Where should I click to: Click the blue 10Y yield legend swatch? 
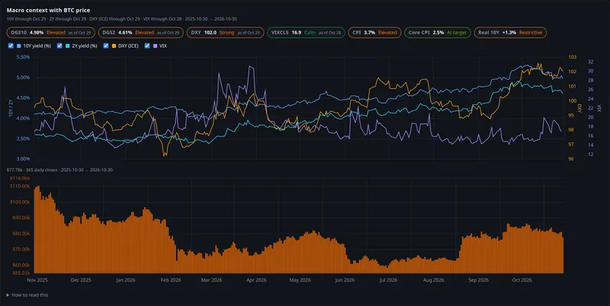[x=18, y=46]
